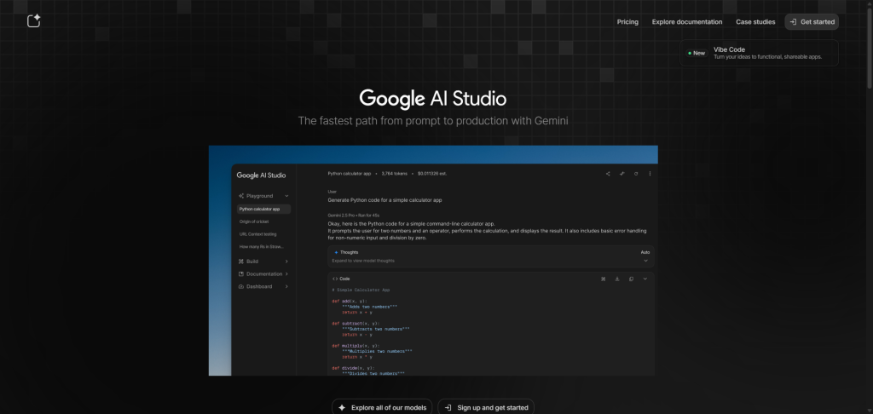The width and height of the screenshot is (873, 414).
Task: Click the first icon in Code block toolbar
Action: point(603,279)
